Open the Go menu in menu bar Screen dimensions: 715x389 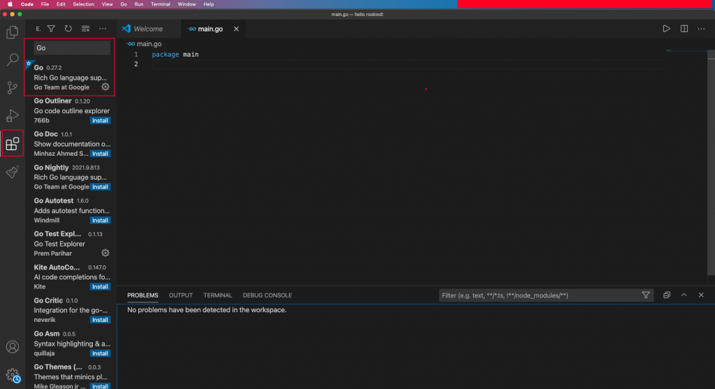(x=124, y=4)
